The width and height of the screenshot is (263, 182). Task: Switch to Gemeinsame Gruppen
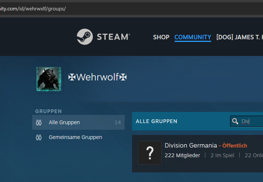pyautogui.click(x=75, y=137)
